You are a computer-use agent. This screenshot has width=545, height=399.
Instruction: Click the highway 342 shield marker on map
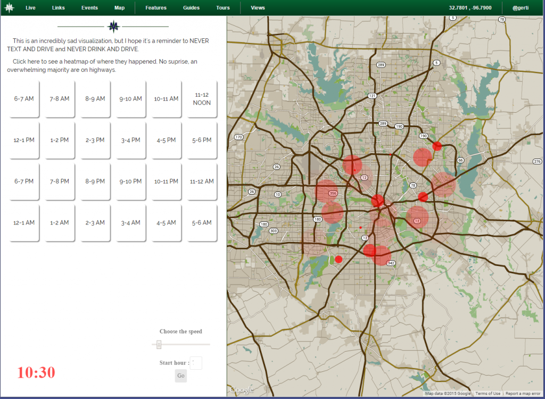391,263
